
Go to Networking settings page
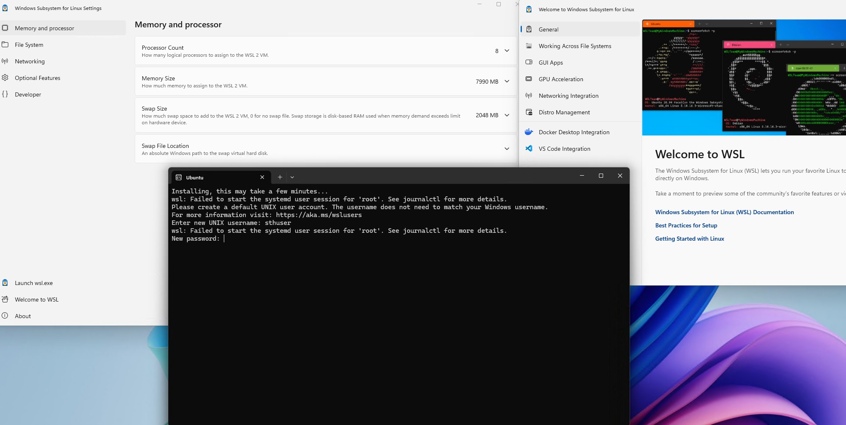(x=63, y=61)
